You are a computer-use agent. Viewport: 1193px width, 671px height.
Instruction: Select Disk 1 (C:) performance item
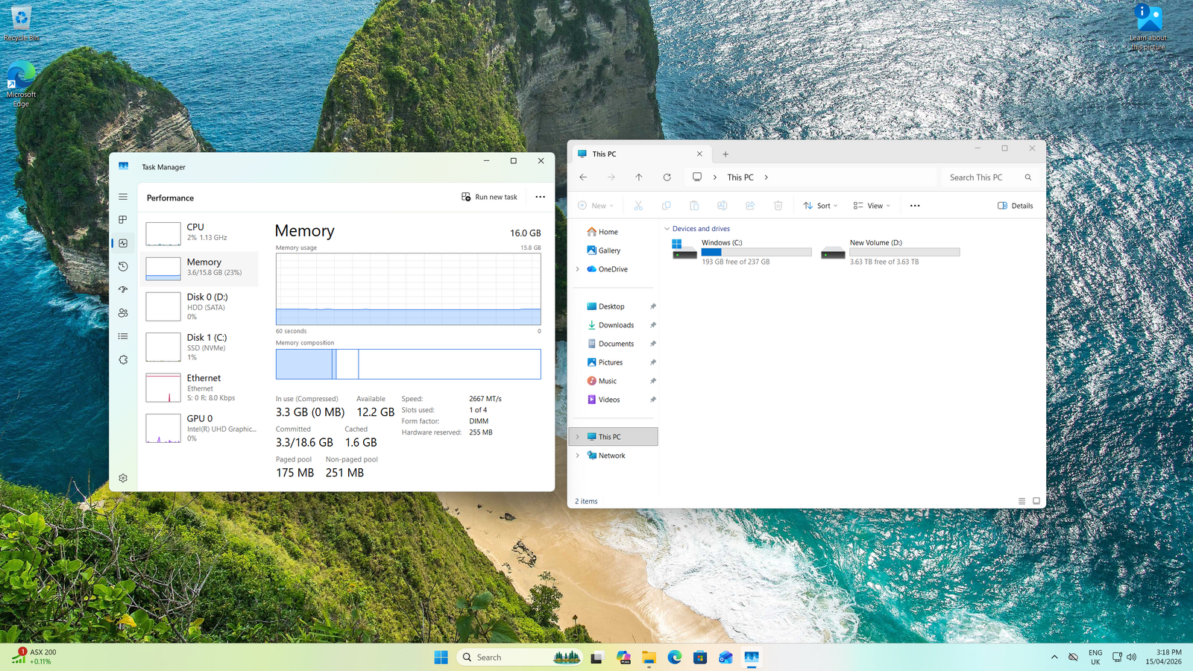pyautogui.click(x=199, y=347)
